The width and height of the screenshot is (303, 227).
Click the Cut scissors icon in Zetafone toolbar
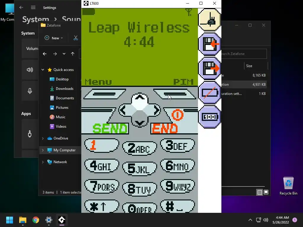tap(76, 38)
